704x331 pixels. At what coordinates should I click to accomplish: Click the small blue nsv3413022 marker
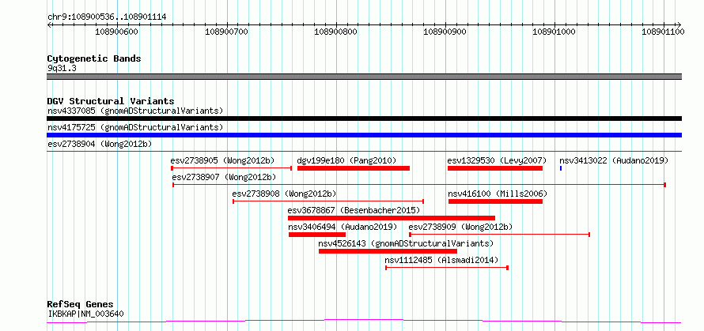pyautogui.click(x=561, y=168)
